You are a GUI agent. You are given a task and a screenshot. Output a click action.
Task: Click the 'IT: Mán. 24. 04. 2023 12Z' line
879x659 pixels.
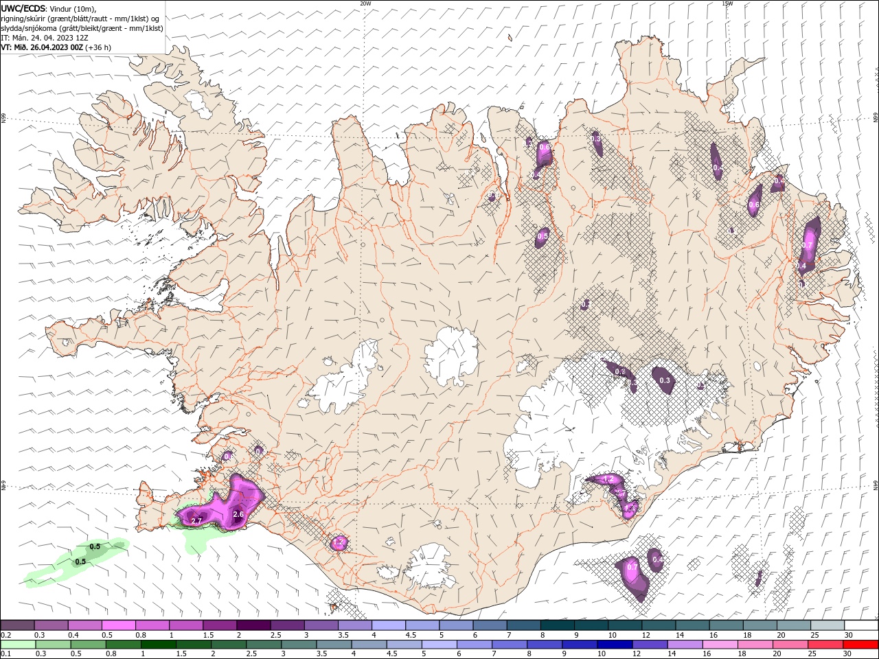pyautogui.click(x=44, y=38)
